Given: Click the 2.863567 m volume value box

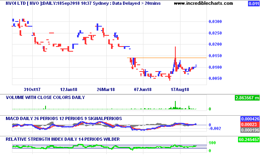Looking at the screenshot, I should [247, 98].
